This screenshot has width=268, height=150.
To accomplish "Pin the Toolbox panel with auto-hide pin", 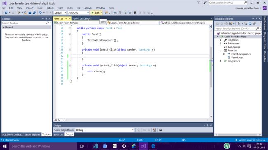I will click(46, 19).
